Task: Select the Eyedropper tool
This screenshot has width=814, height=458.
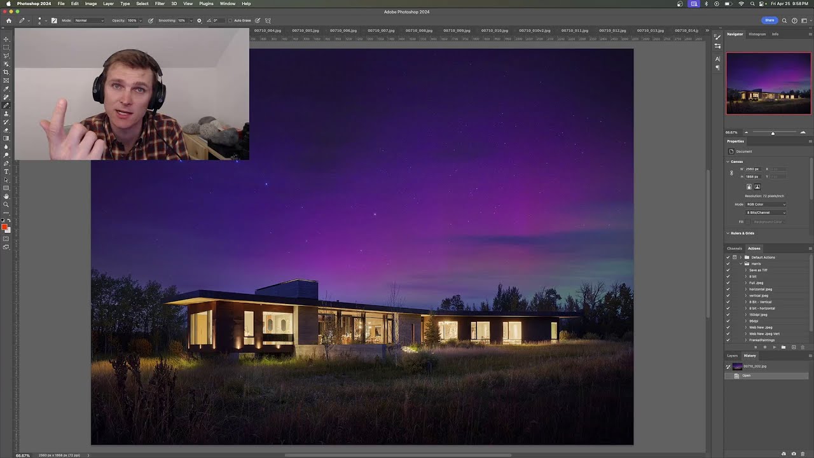Action: [6, 89]
